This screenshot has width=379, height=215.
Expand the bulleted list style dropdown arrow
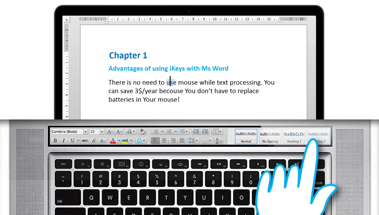[162, 132]
